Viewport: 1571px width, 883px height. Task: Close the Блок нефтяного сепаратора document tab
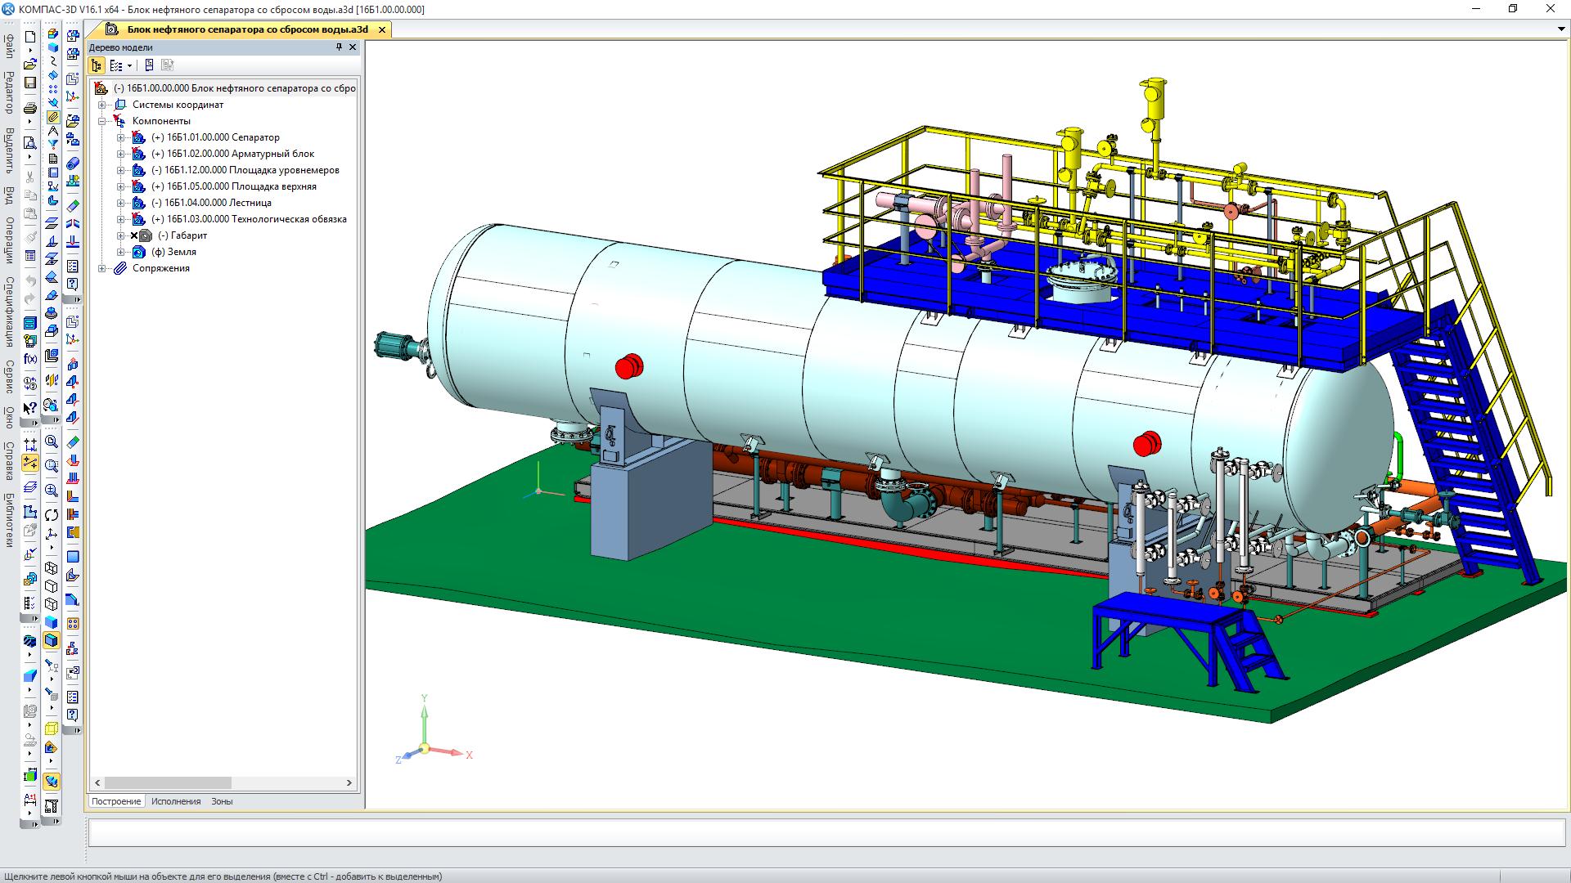pos(381,29)
